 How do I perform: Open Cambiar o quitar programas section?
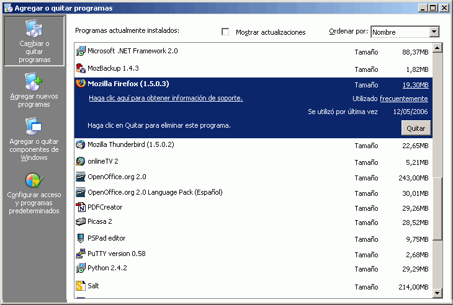pos(34,41)
